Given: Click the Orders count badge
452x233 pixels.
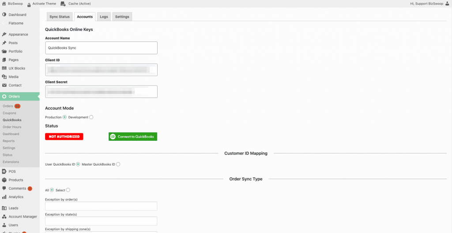Looking at the screenshot, I should coord(17,106).
